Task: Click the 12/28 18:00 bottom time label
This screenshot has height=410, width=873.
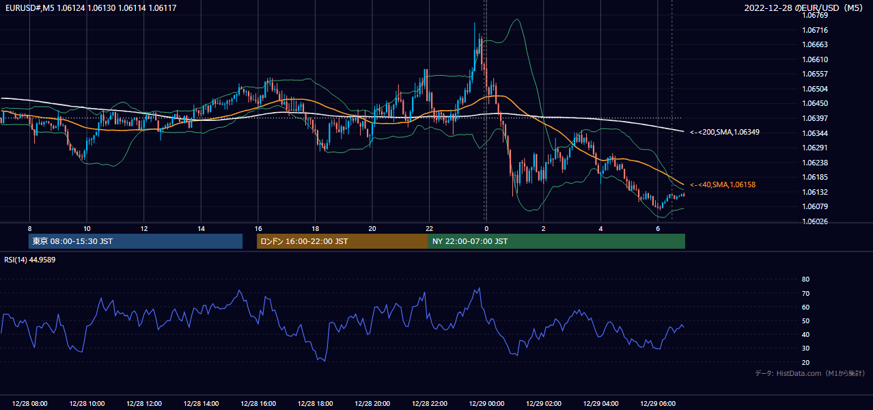Action: pyautogui.click(x=315, y=404)
